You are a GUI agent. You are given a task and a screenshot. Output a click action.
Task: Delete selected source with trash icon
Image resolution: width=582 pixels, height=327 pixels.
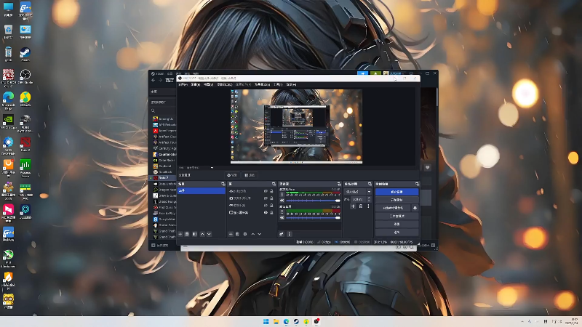[237, 234]
